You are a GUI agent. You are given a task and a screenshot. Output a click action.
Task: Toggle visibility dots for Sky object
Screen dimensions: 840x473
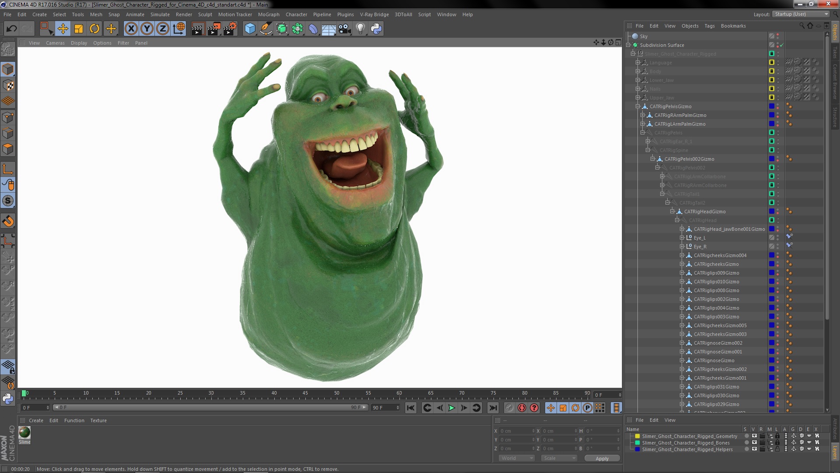click(x=778, y=36)
